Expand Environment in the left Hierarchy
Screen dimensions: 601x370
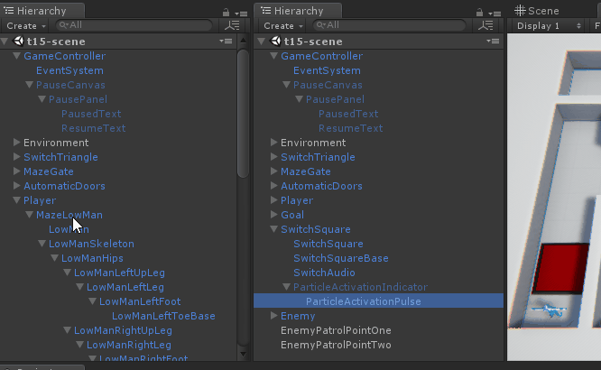pyautogui.click(x=16, y=143)
